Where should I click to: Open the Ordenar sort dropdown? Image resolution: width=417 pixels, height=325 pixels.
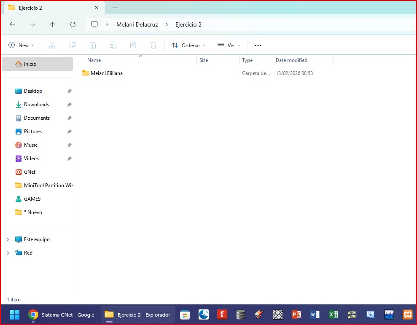[x=188, y=45]
